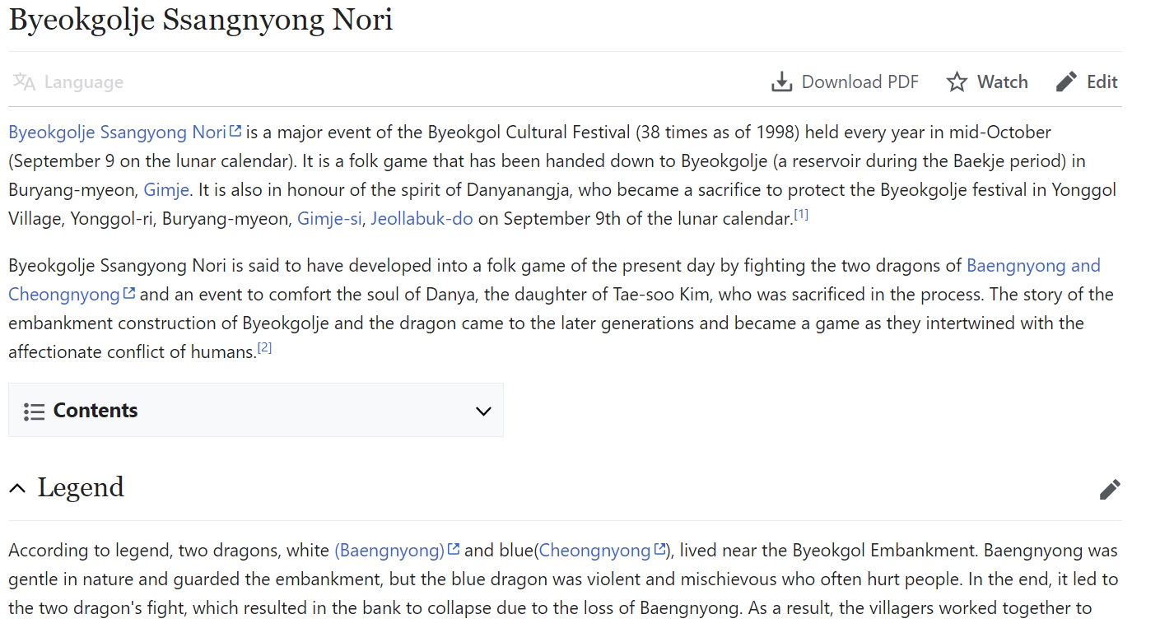Add this page to the Watch list

tap(1002, 81)
